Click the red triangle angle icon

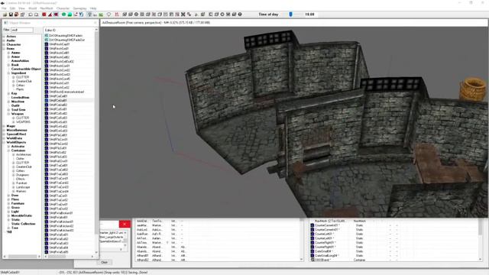50,15
